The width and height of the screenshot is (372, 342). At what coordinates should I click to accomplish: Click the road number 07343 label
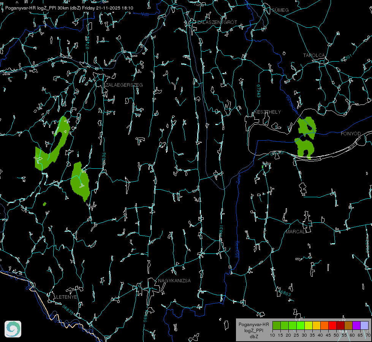coord(259,91)
